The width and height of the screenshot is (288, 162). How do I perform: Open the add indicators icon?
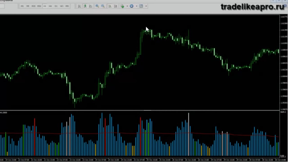point(122,6)
